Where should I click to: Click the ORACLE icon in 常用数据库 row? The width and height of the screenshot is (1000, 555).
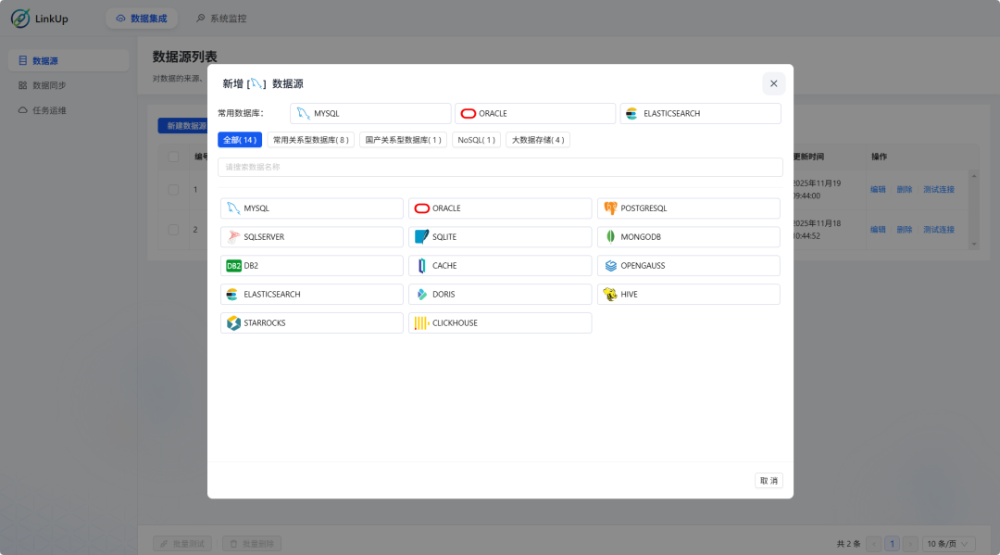[469, 114]
